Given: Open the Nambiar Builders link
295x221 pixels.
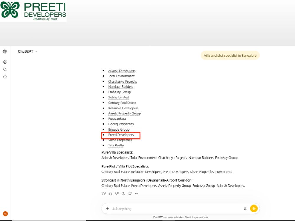Looking at the screenshot, I should point(121,87).
